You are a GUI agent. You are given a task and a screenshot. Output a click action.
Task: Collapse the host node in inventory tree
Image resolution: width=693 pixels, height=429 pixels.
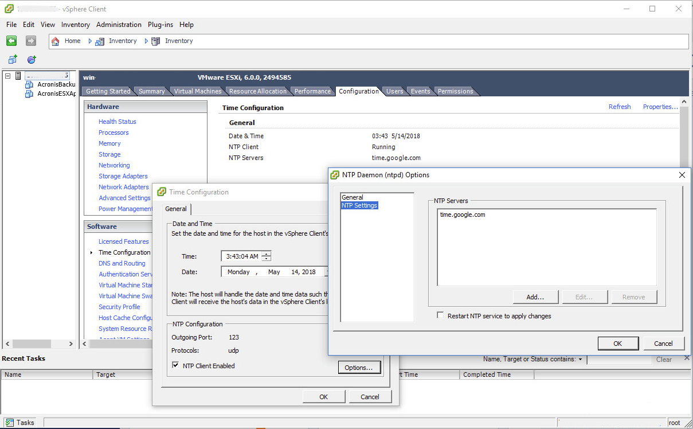(7, 75)
